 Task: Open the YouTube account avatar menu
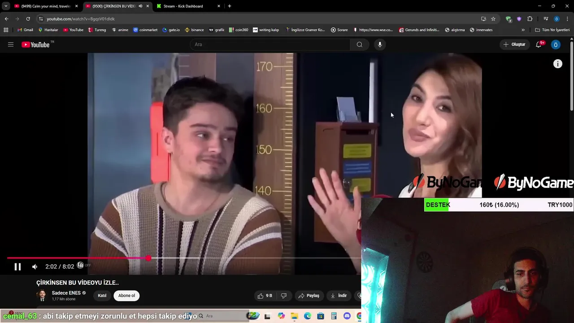point(556,44)
